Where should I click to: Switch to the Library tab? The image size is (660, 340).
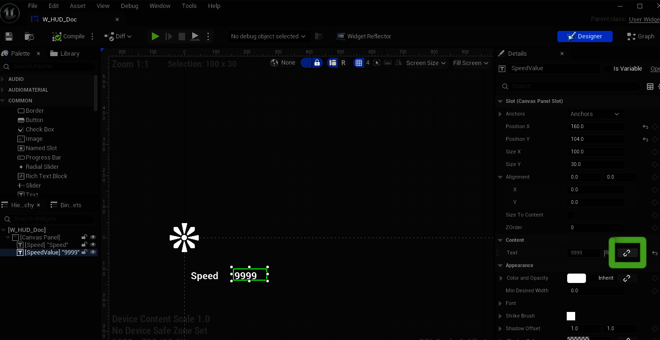coord(65,54)
